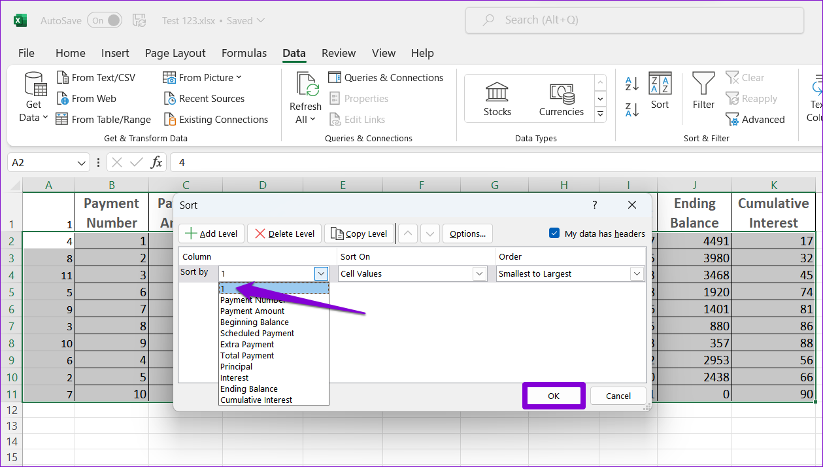
Task: Toggle the AutoSave switch off
Action: coord(105,20)
